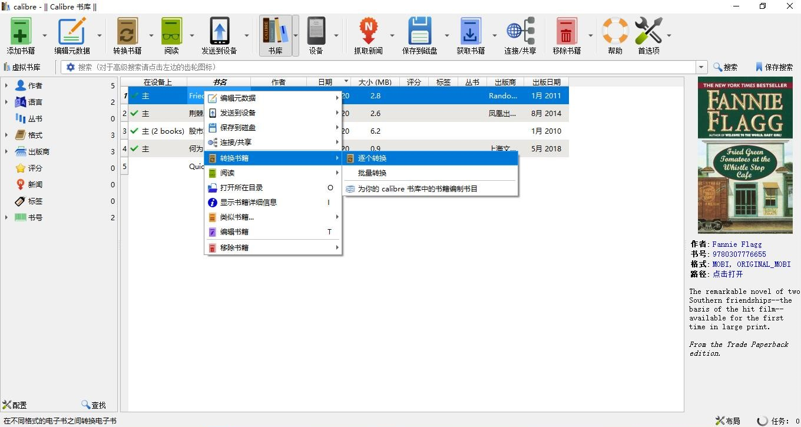Click the 保存搜索 button
This screenshot has height=427, width=801.
tap(774, 67)
